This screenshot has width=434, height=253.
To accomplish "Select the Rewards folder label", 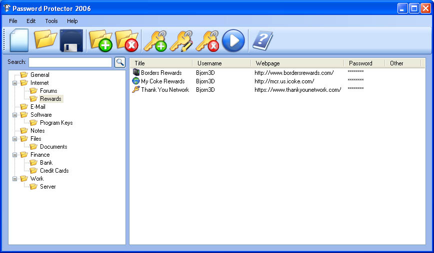I will (x=51, y=99).
